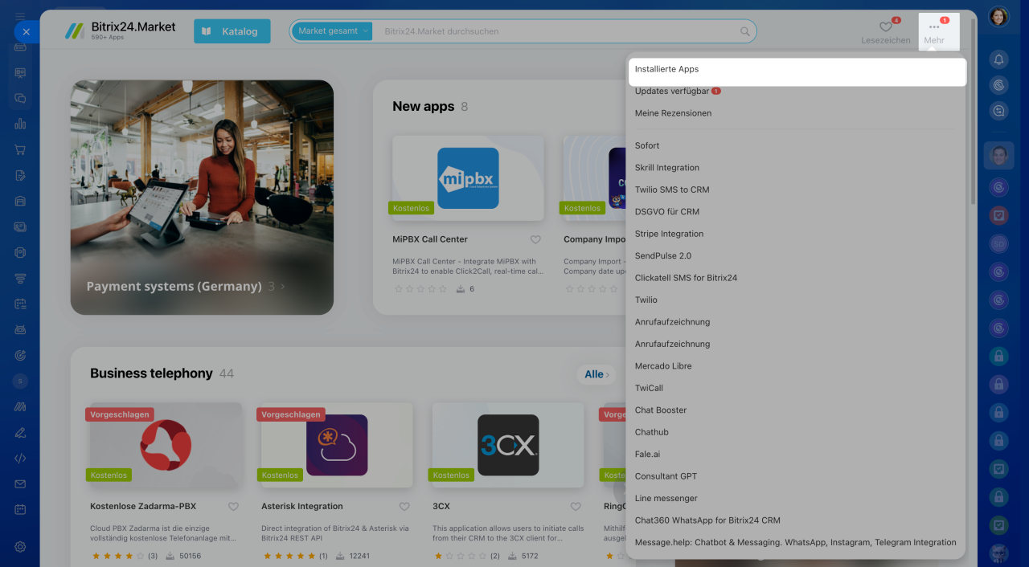The height and width of the screenshot is (567, 1029).
Task: Open the user profile avatar at top right
Action: 998,17
